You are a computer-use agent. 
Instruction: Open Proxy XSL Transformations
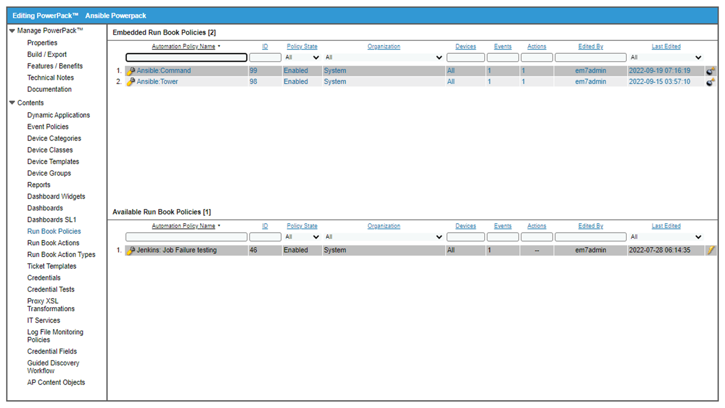click(51, 306)
